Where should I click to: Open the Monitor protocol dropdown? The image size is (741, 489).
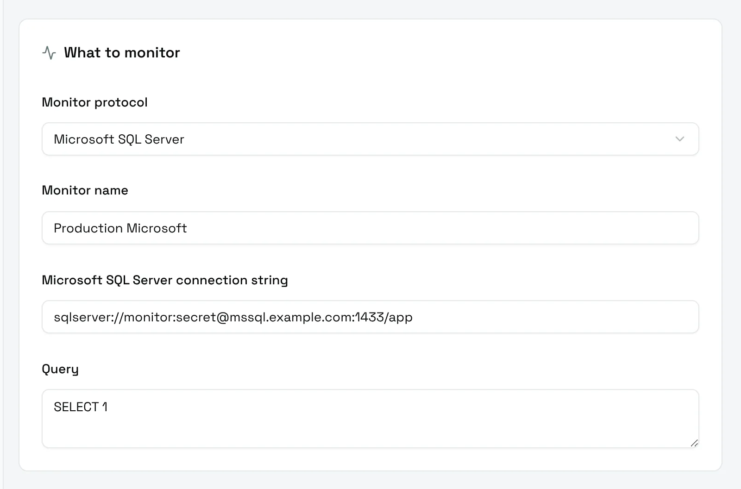(370, 139)
